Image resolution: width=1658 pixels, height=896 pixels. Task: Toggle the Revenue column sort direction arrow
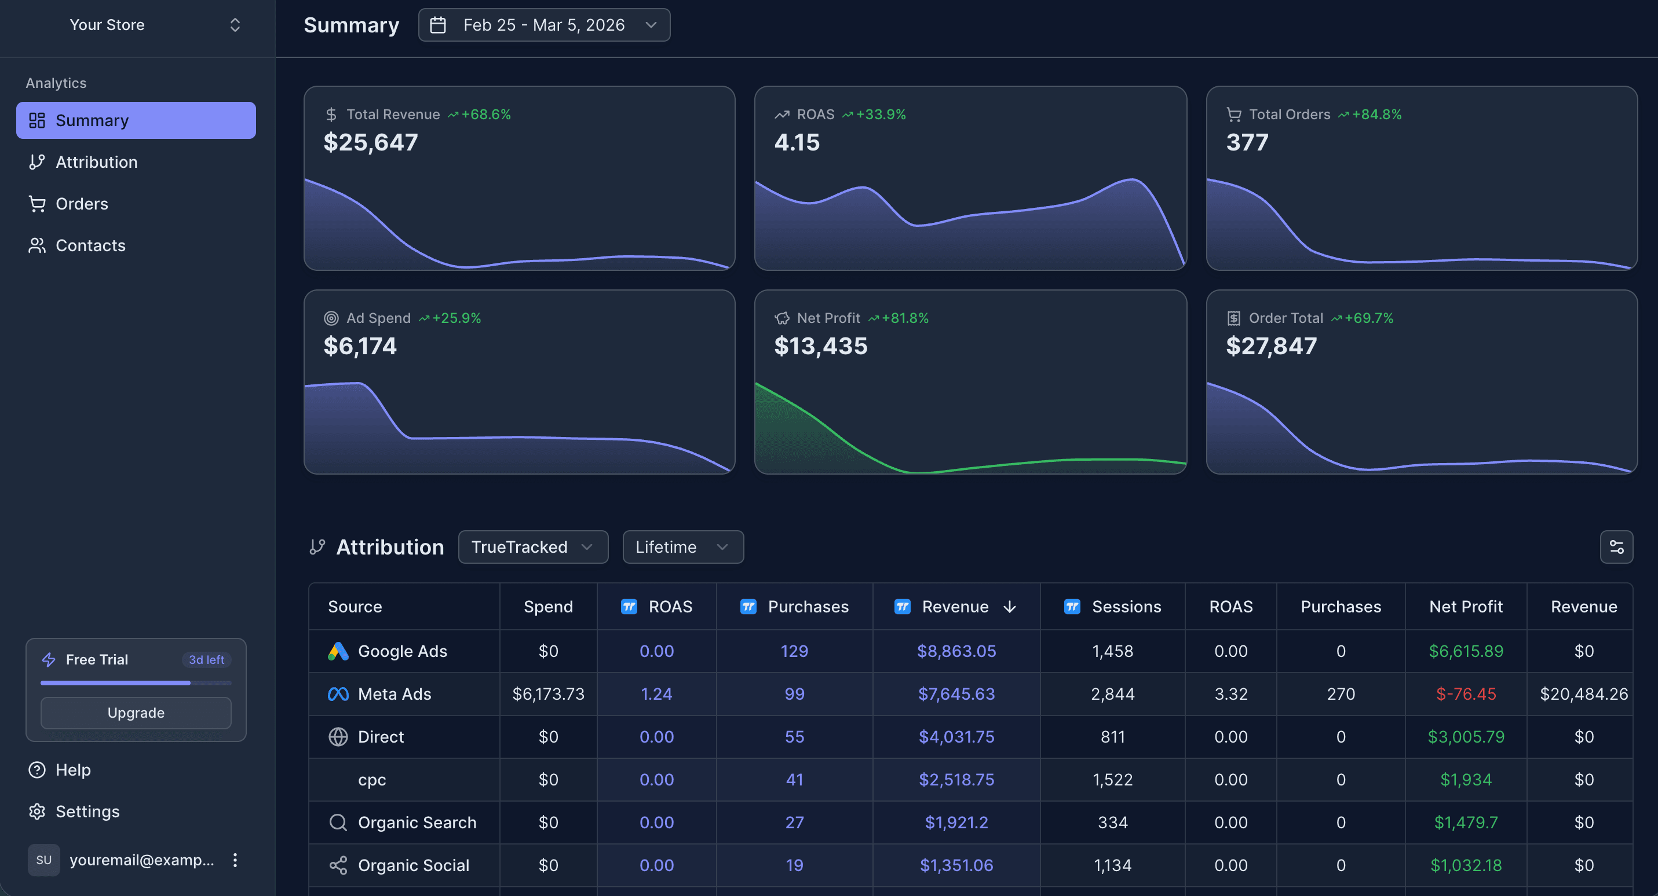[1009, 607]
